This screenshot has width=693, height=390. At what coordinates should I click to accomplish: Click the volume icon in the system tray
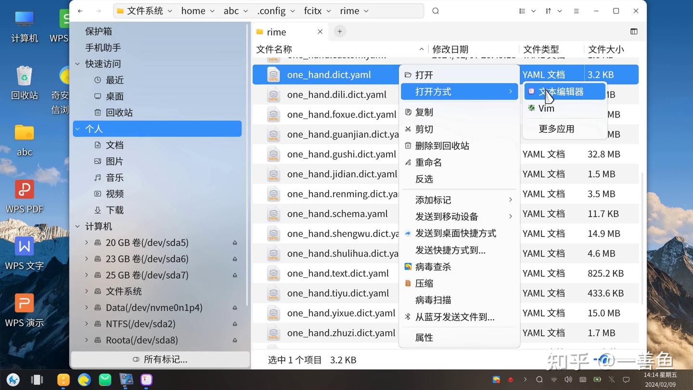tap(569, 380)
